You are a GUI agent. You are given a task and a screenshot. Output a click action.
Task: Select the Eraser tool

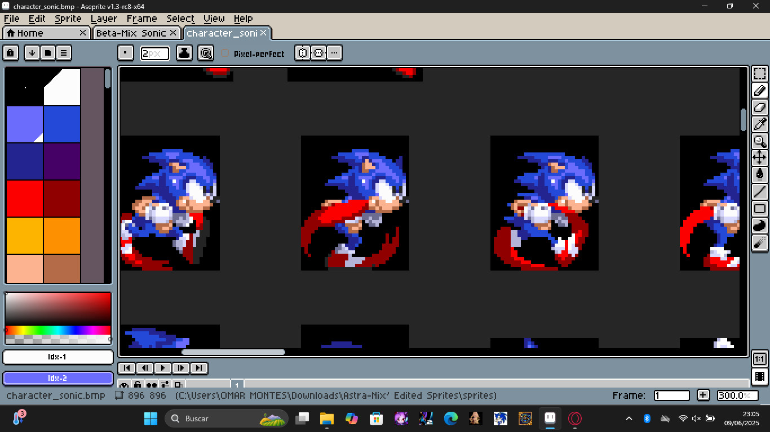[x=760, y=107]
